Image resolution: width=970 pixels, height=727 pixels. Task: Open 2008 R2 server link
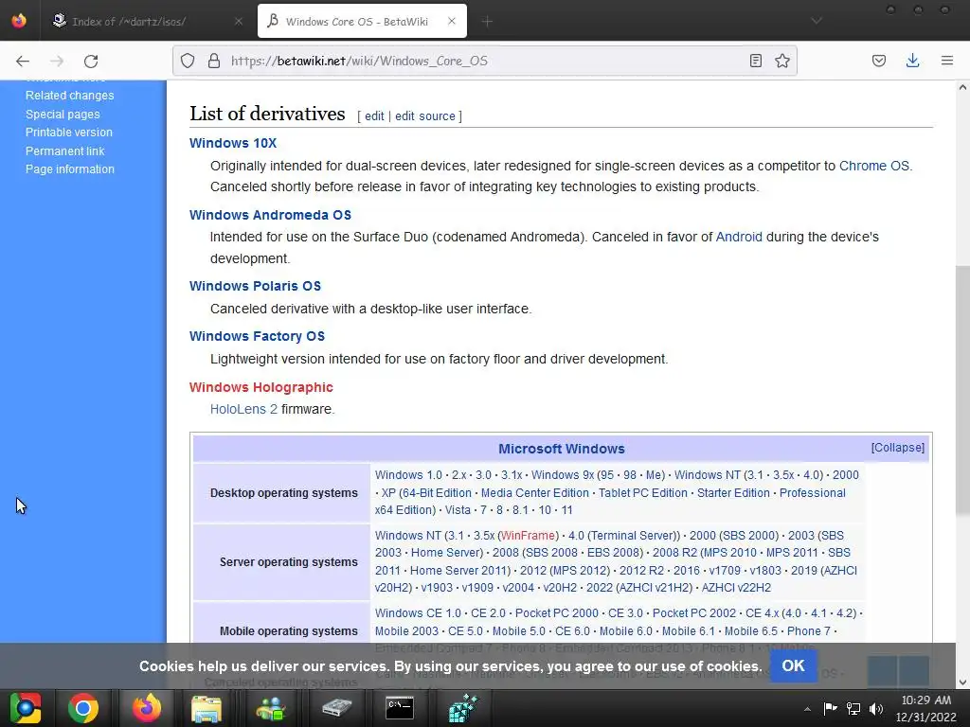[x=674, y=553]
